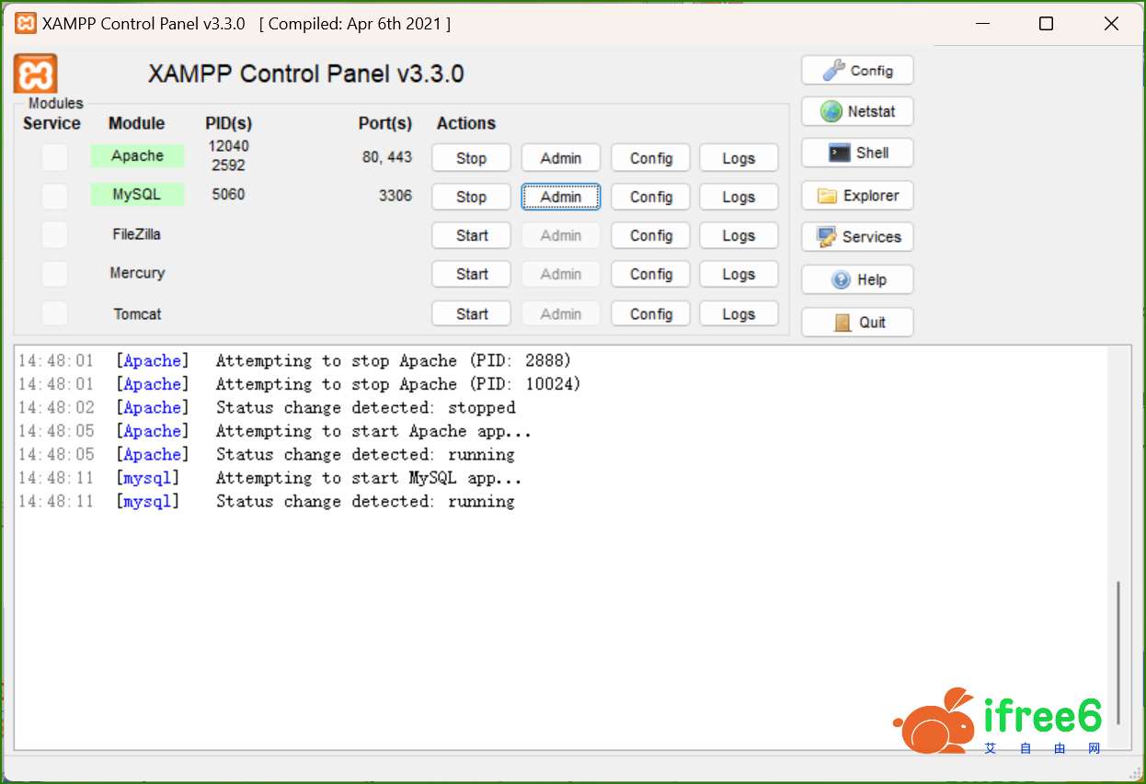The height and width of the screenshot is (784, 1146).
Task: Click the XAMPP orange logo icon
Action: [x=36, y=74]
